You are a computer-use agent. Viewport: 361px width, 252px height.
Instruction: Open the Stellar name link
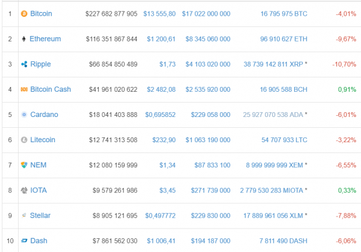tap(40, 215)
